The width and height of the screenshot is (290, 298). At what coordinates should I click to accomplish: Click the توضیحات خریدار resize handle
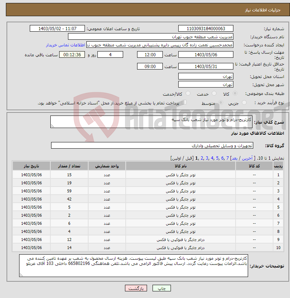(x=21, y=275)
